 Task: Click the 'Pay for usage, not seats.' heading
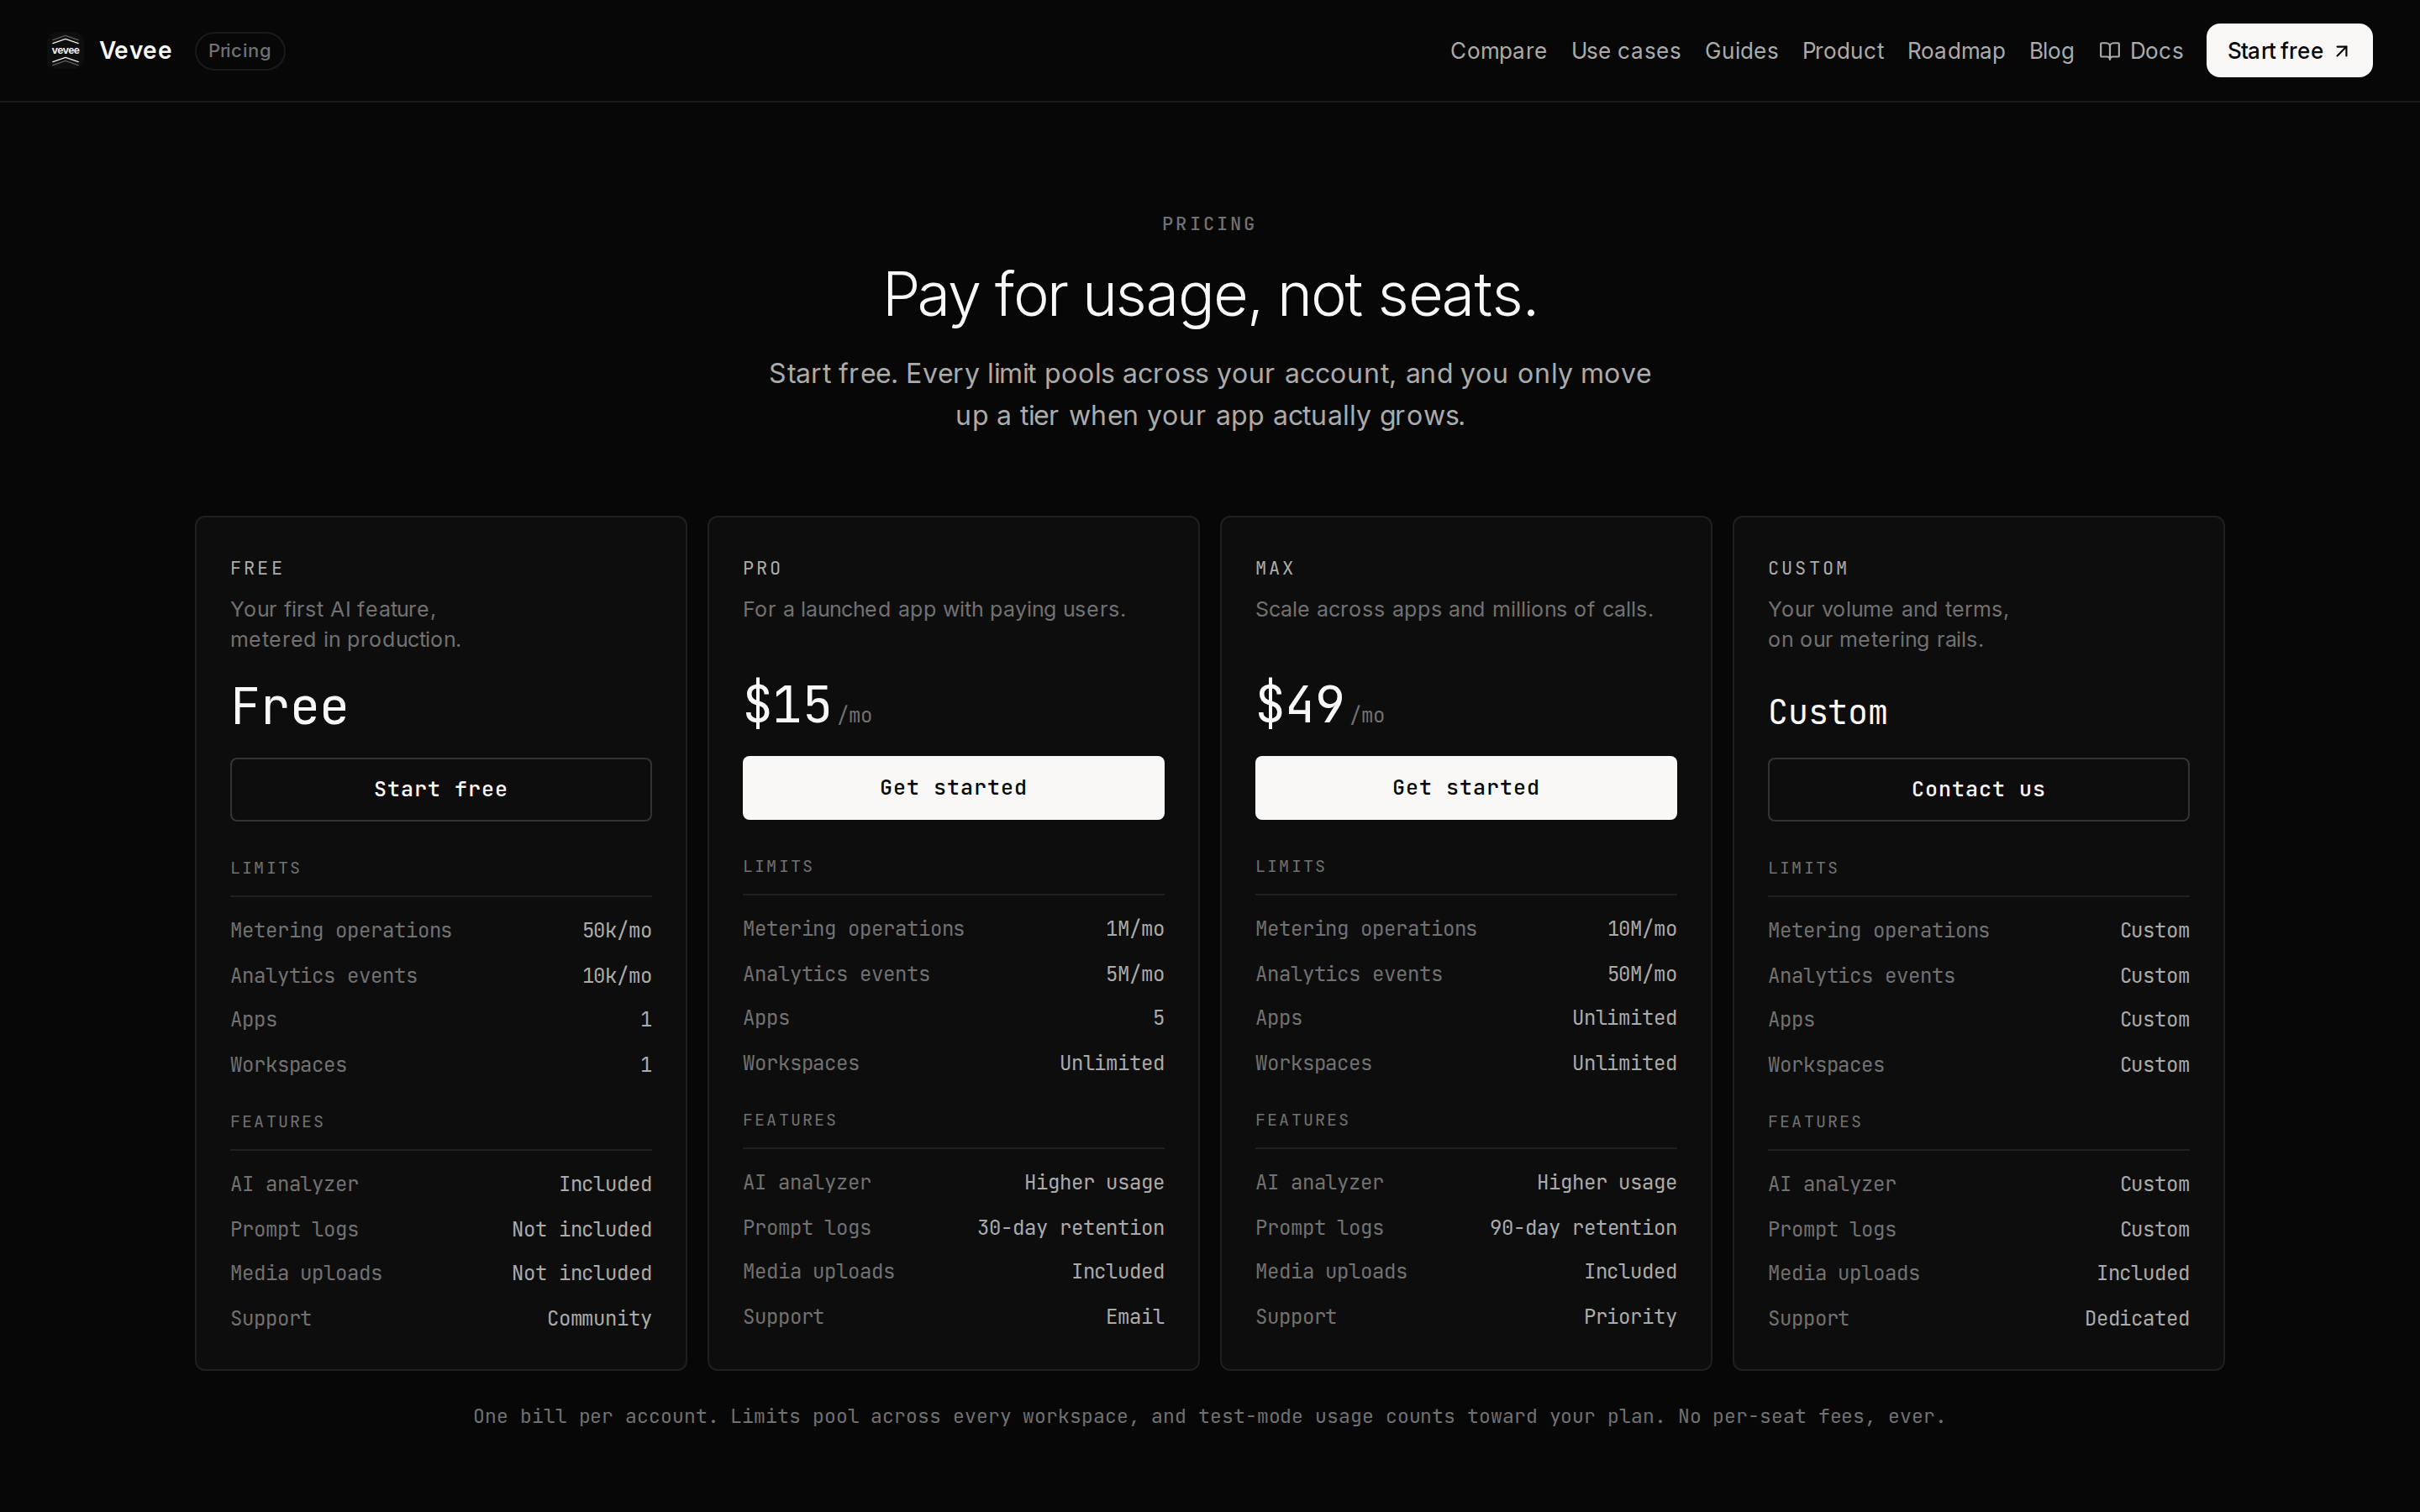coord(1210,295)
